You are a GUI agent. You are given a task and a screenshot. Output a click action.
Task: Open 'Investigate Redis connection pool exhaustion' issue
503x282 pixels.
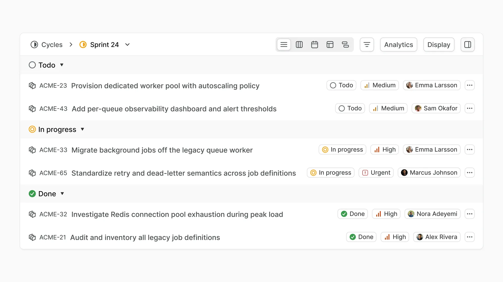pos(177,214)
